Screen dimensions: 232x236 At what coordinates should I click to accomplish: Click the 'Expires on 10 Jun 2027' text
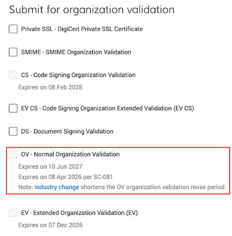click(x=50, y=167)
